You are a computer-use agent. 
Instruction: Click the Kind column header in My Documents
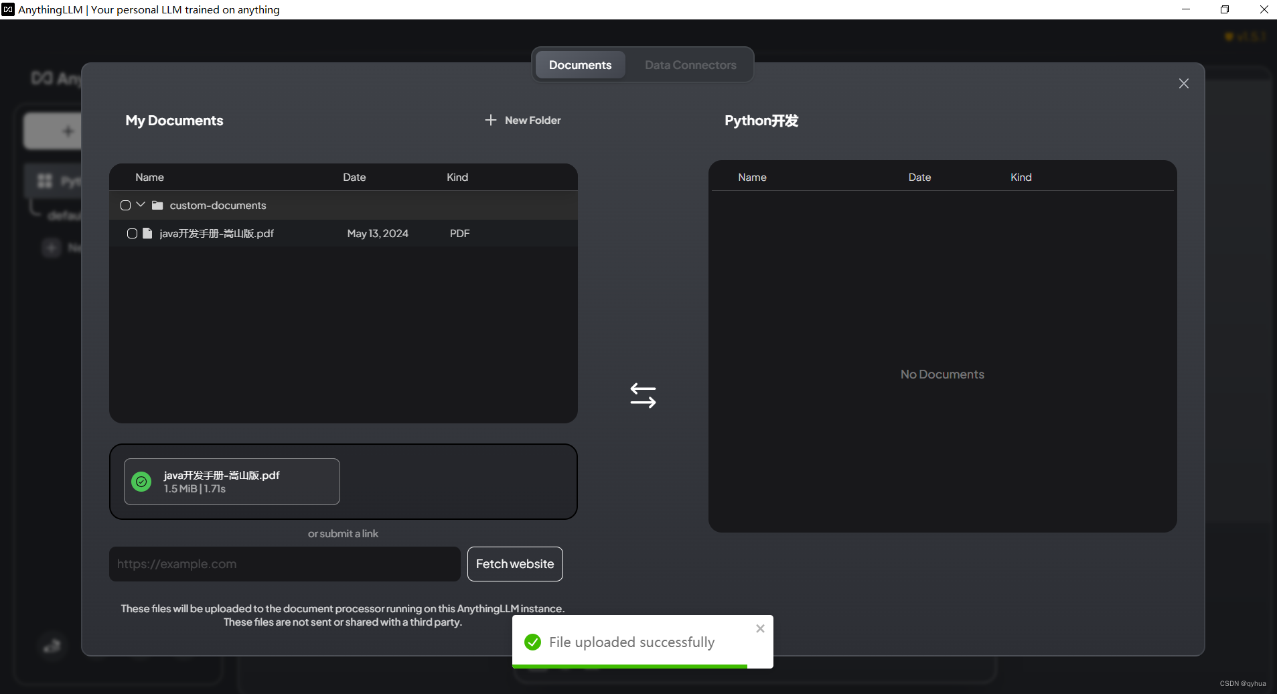click(x=457, y=178)
